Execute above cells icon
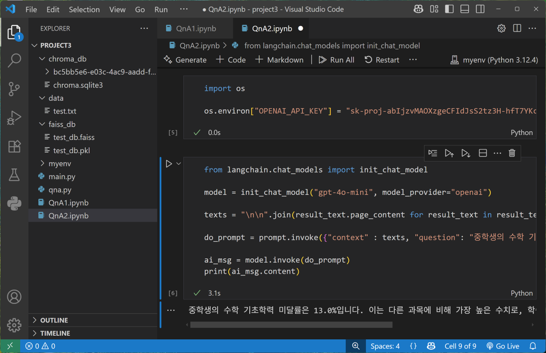546x353 pixels. click(x=449, y=153)
